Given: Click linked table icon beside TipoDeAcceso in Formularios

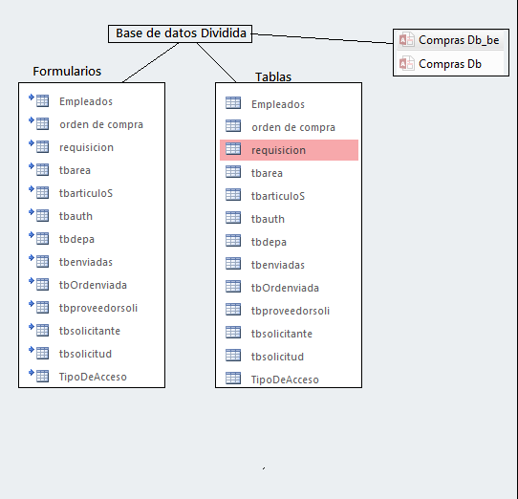Looking at the screenshot, I should pos(39,376).
